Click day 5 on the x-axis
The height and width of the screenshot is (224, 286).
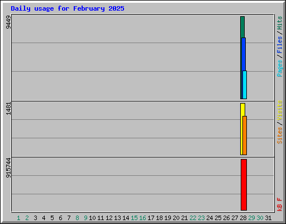click(52, 218)
